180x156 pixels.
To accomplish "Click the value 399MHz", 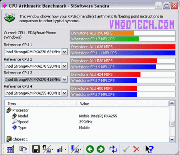I will coord(86,122).
